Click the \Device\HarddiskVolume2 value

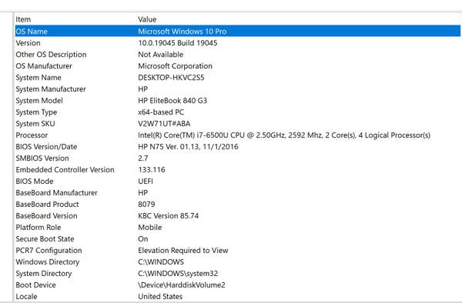click(x=182, y=285)
